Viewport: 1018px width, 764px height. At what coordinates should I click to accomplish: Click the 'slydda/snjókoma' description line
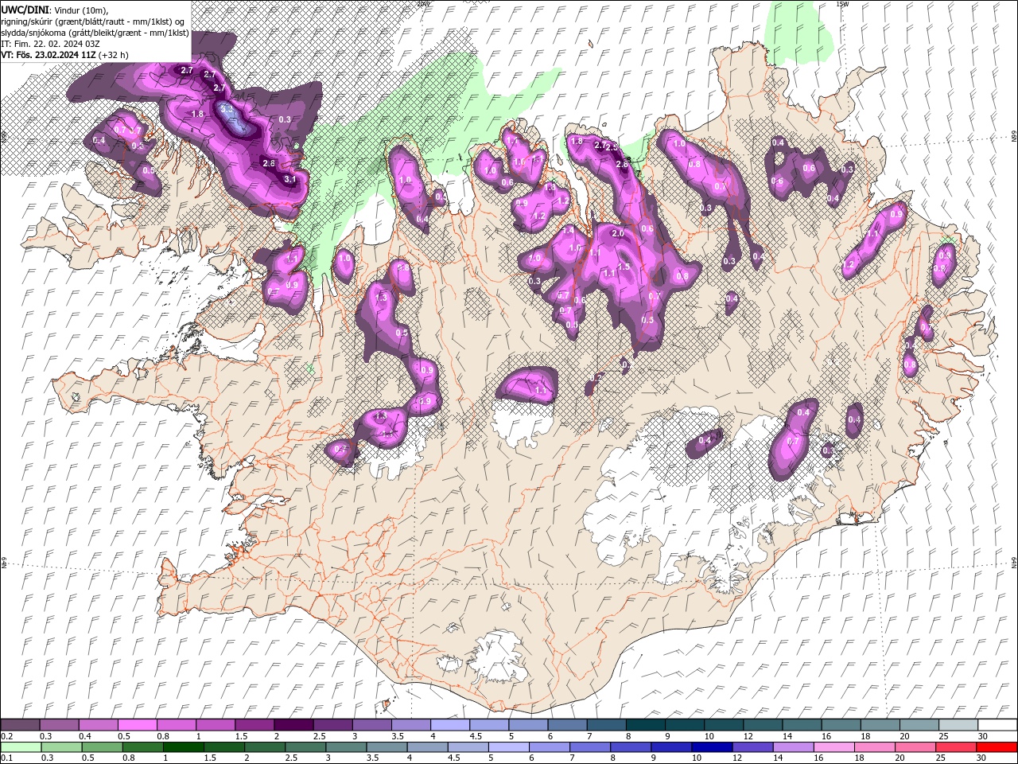95,33
